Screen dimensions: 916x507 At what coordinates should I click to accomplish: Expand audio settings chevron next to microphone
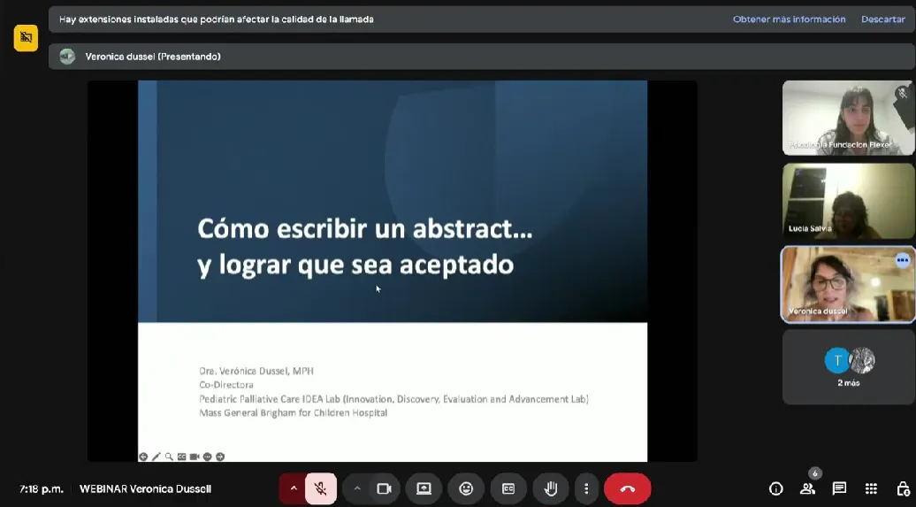tap(294, 489)
